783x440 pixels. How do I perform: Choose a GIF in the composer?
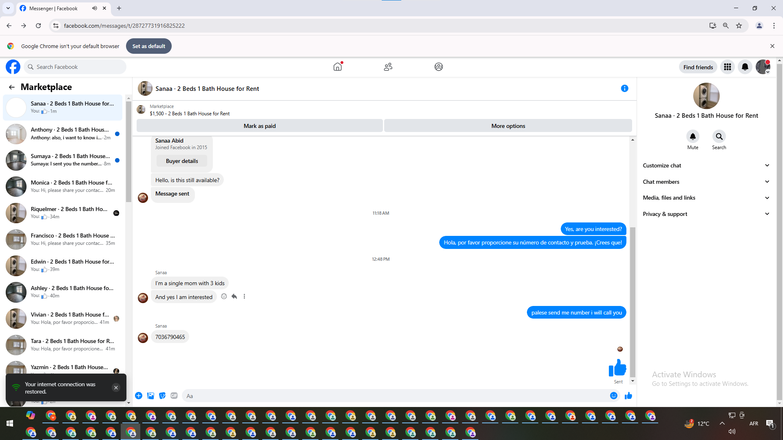174,396
